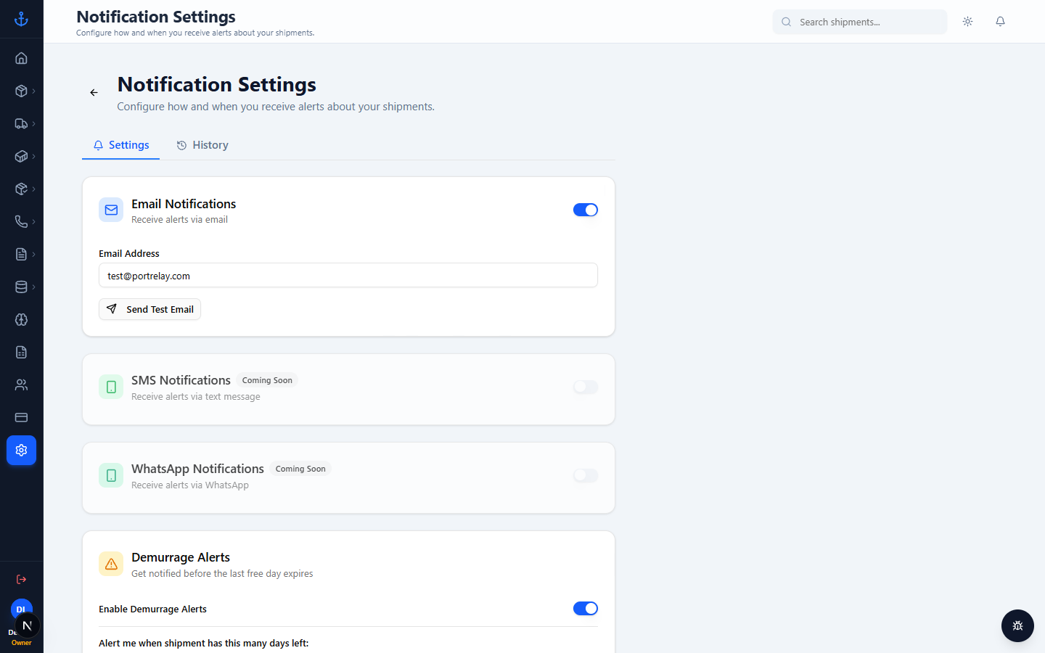This screenshot has width=1045, height=653.
Task: Click the green phone icon of WhatsApp Notifications
Action: [111, 475]
